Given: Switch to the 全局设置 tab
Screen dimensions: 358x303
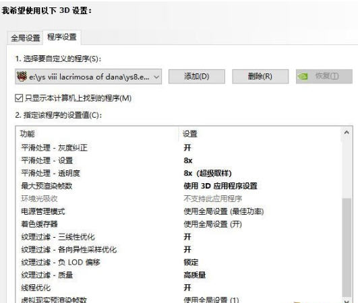Looking at the screenshot, I should (25, 38).
